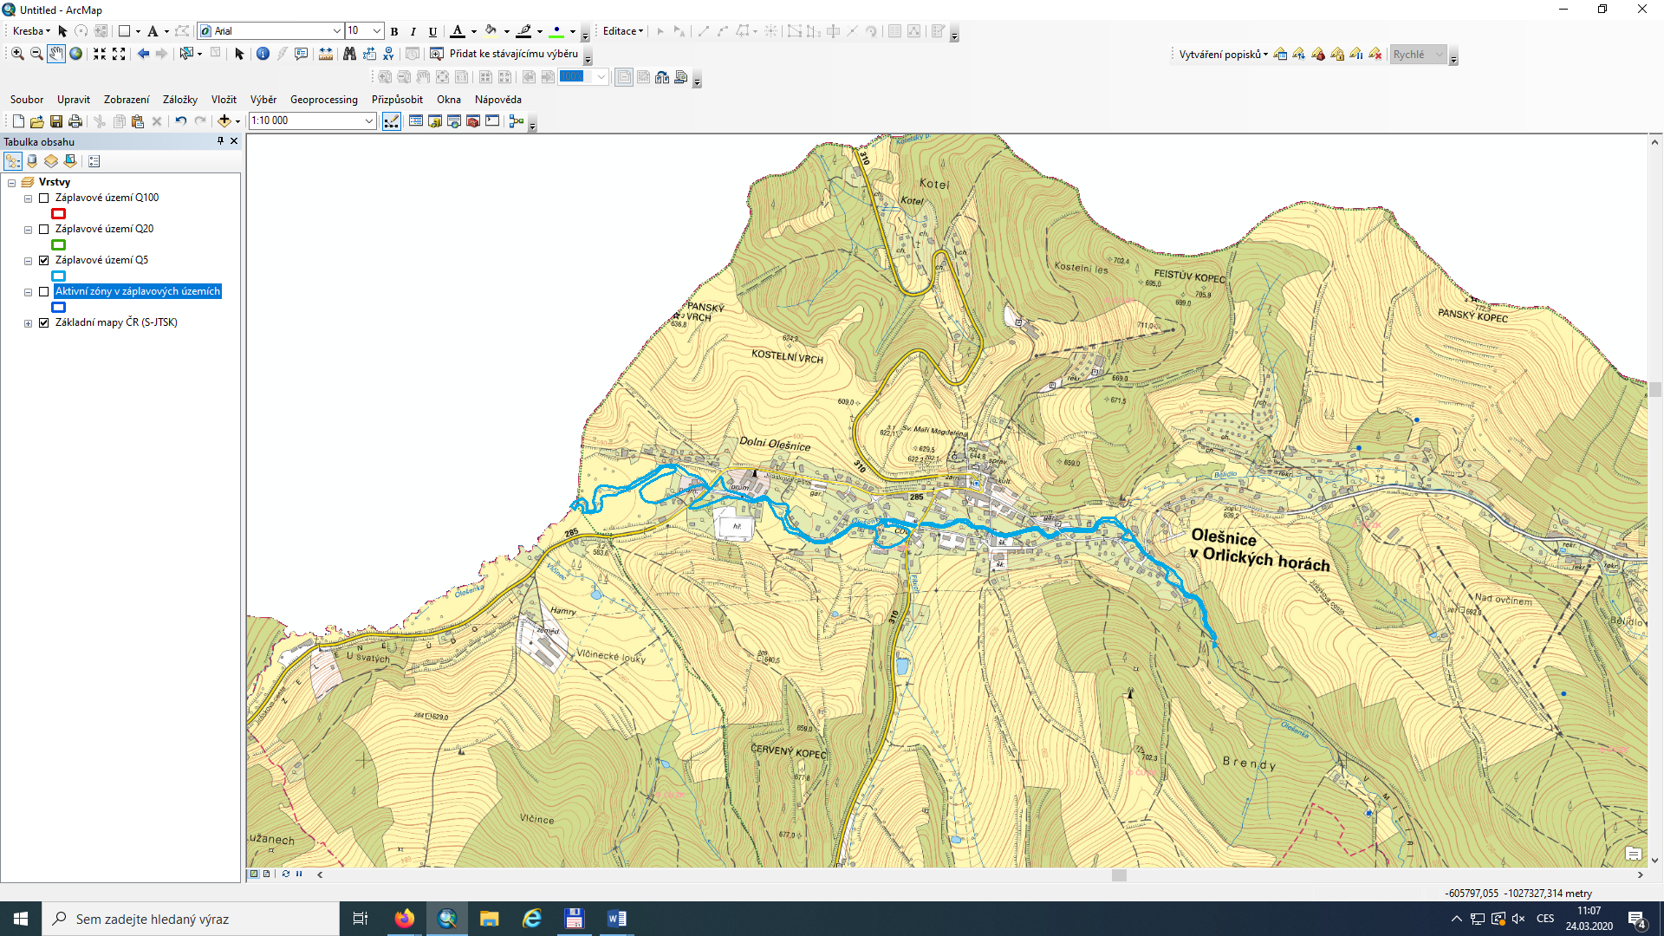Click the Vytváření popisků button
This screenshot has height=936, width=1664.
[x=1222, y=55]
